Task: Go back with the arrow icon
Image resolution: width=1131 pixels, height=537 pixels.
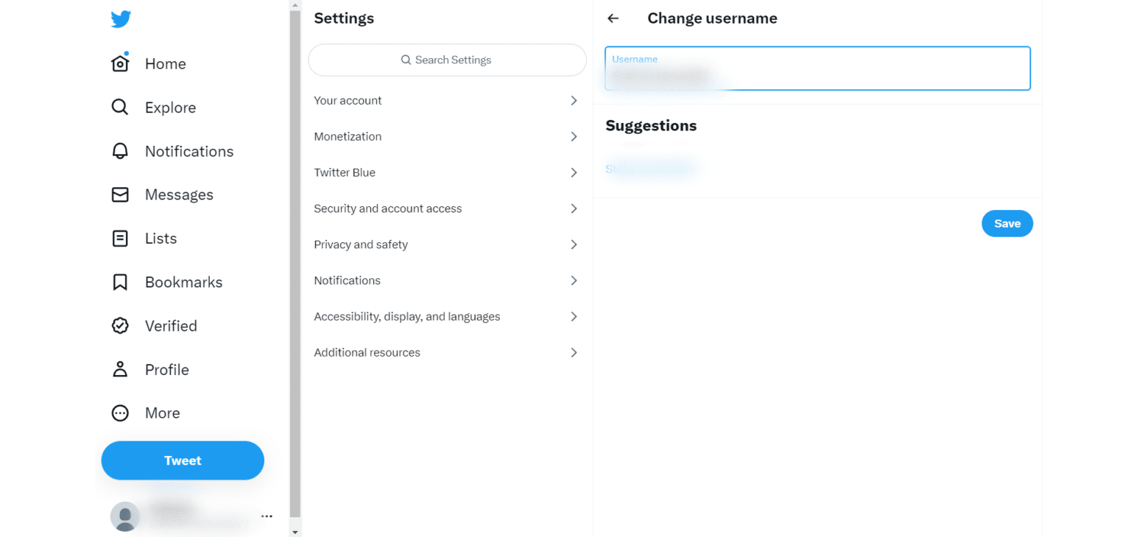Action: pos(613,18)
